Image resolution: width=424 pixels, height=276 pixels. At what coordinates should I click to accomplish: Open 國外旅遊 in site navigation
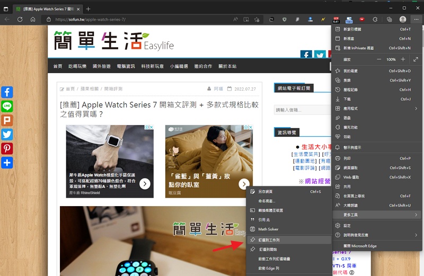pos(101,66)
